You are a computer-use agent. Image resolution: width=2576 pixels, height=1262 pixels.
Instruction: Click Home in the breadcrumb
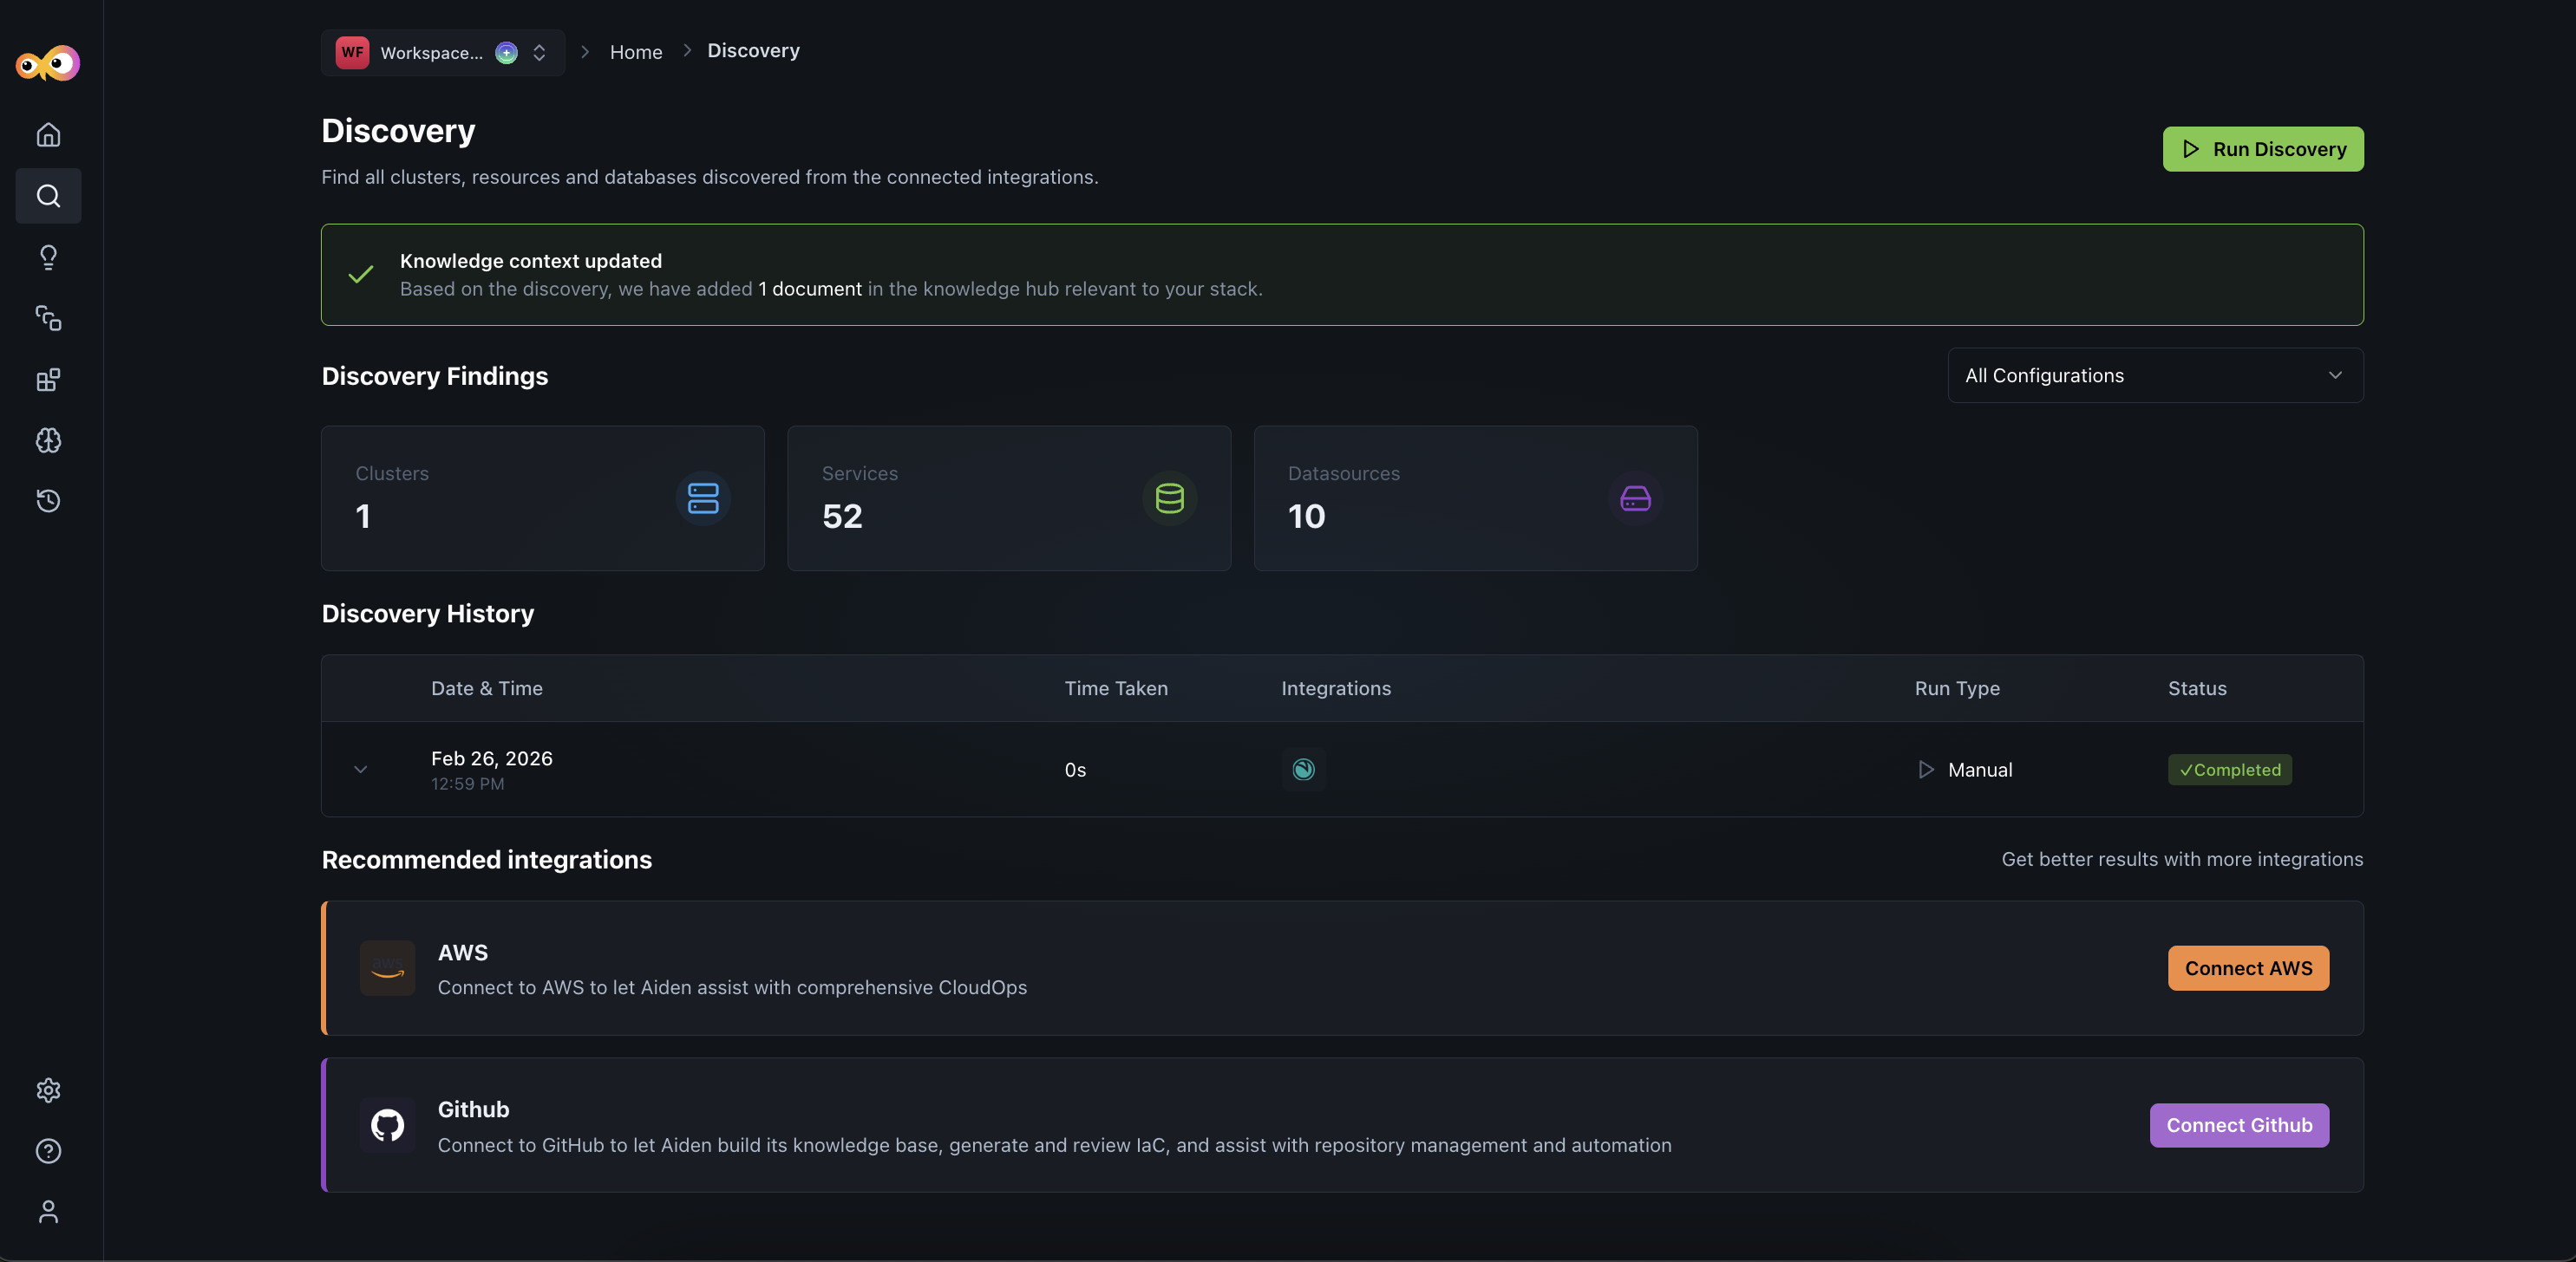coord(636,51)
